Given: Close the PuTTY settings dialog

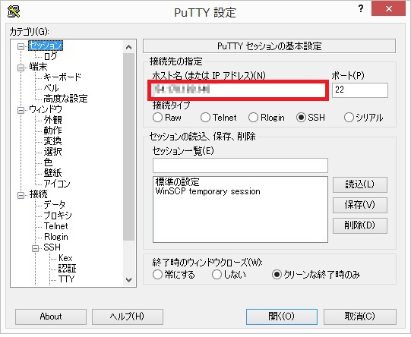Looking at the screenshot, I should 389,8.
